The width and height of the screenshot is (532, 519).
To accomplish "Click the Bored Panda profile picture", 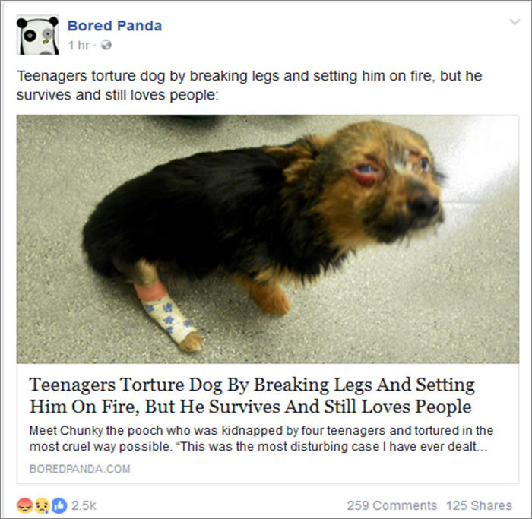I will [38, 35].
